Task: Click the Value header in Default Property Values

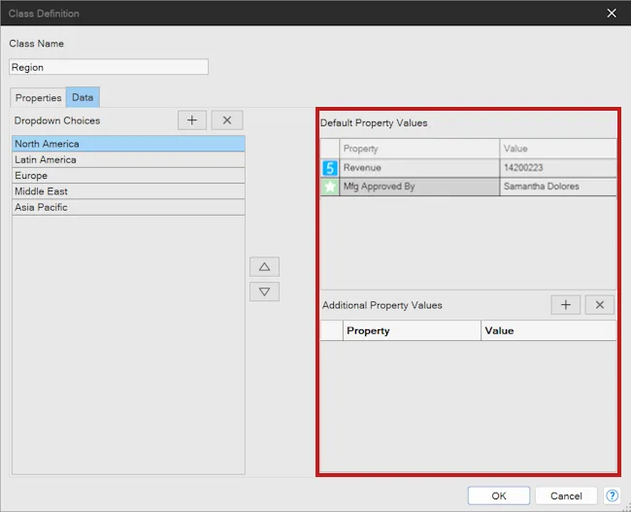Action: point(558,149)
